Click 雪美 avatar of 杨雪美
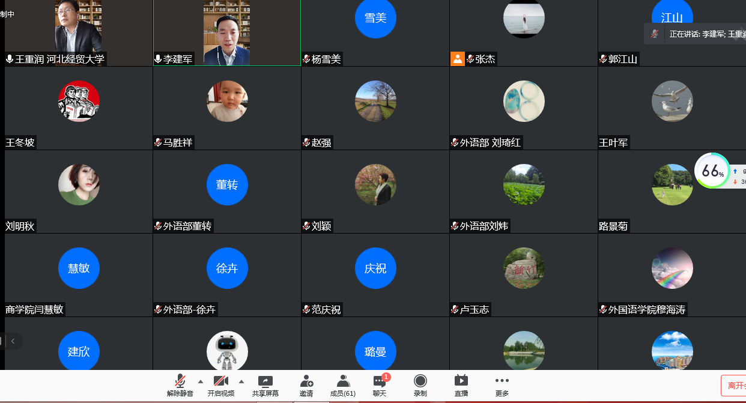746x403 pixels. 375,18
